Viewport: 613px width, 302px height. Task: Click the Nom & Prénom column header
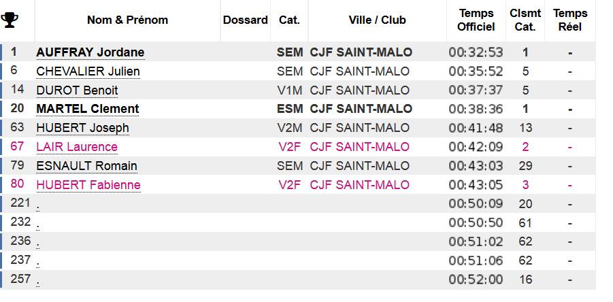[127, 20]
